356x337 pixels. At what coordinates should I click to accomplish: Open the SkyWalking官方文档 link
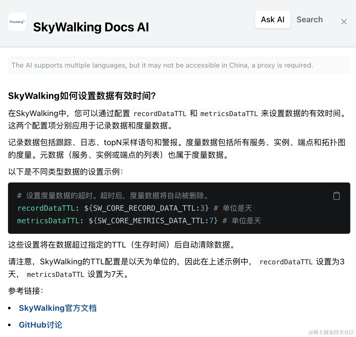click(58, 308)
